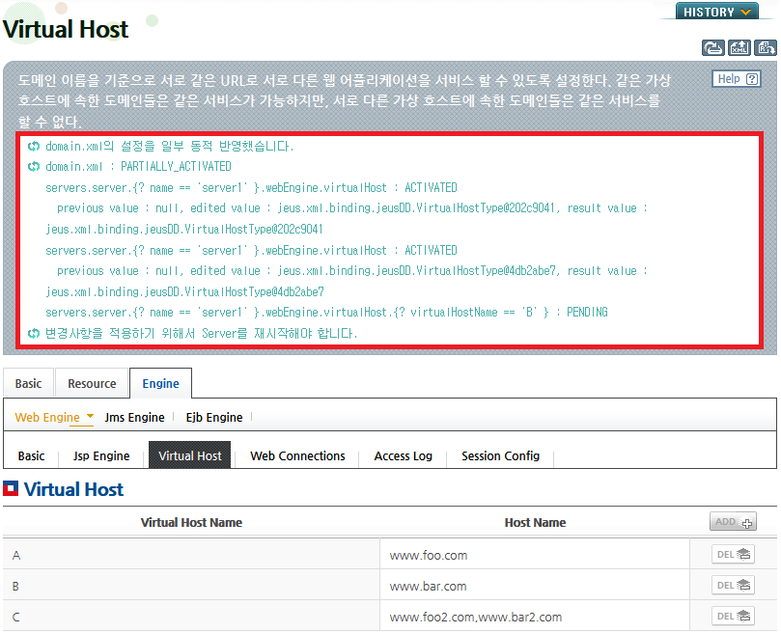The width and height of the screenshot is (781, 633).
Task: Click the red-blue Virtual Host section icon
Action: pyautogui.click(x=11, y=488)
